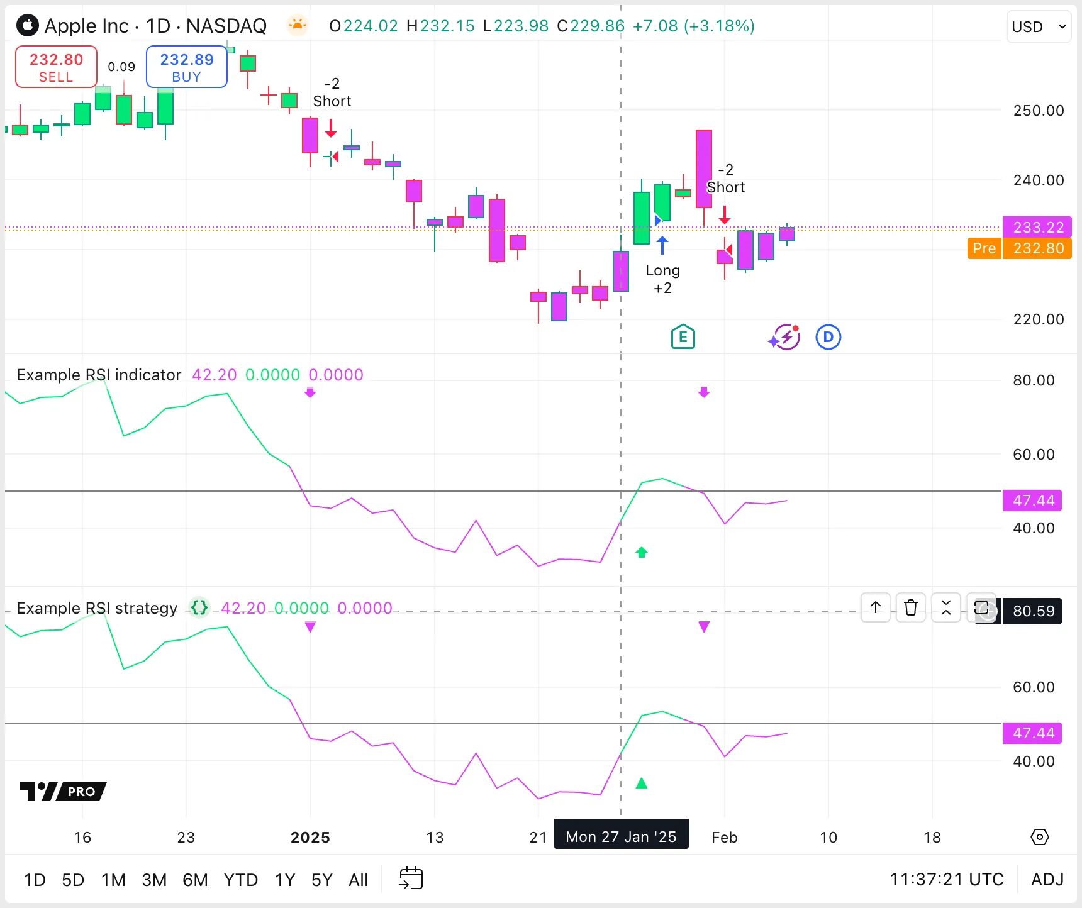Screen dimensions: 1082x908
Task: Click the orange Pre 232.80 pre-market label
Action: coord(1019,248)
